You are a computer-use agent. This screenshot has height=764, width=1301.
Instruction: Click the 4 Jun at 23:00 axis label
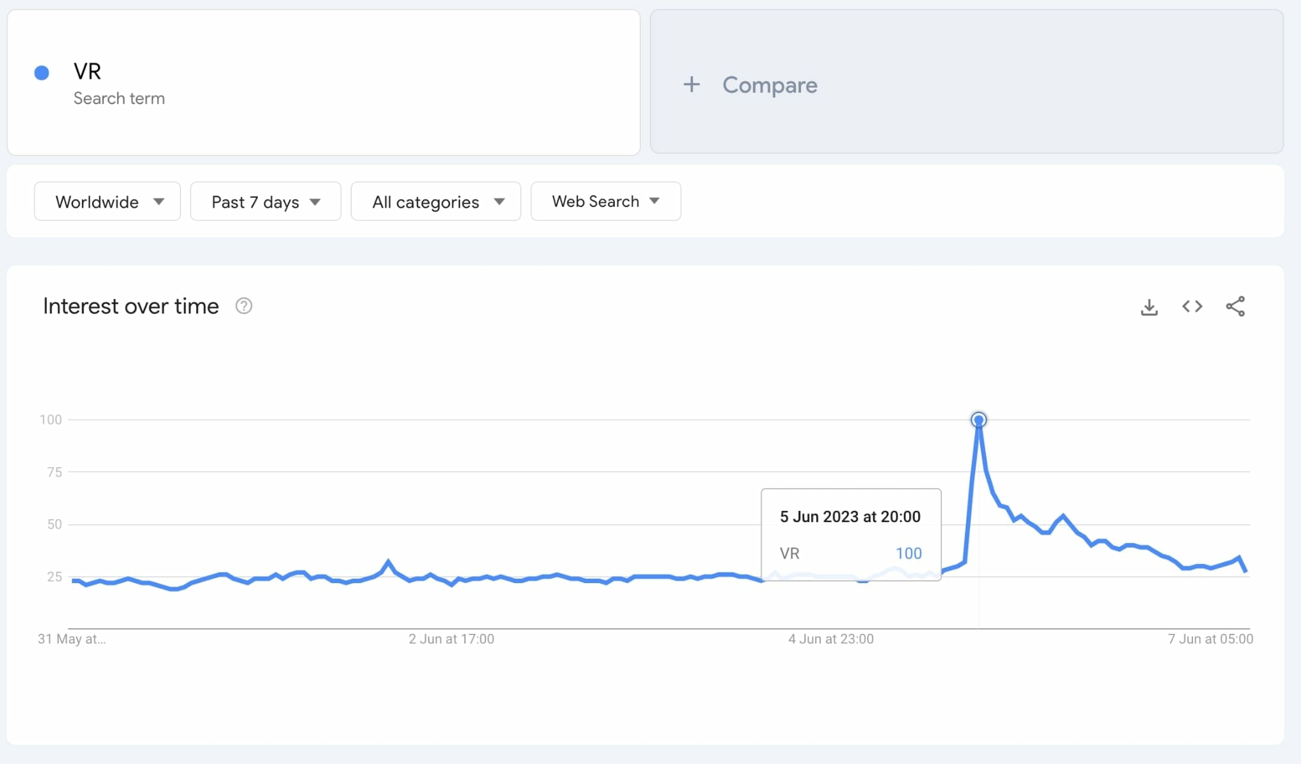[x=831, y=639]
